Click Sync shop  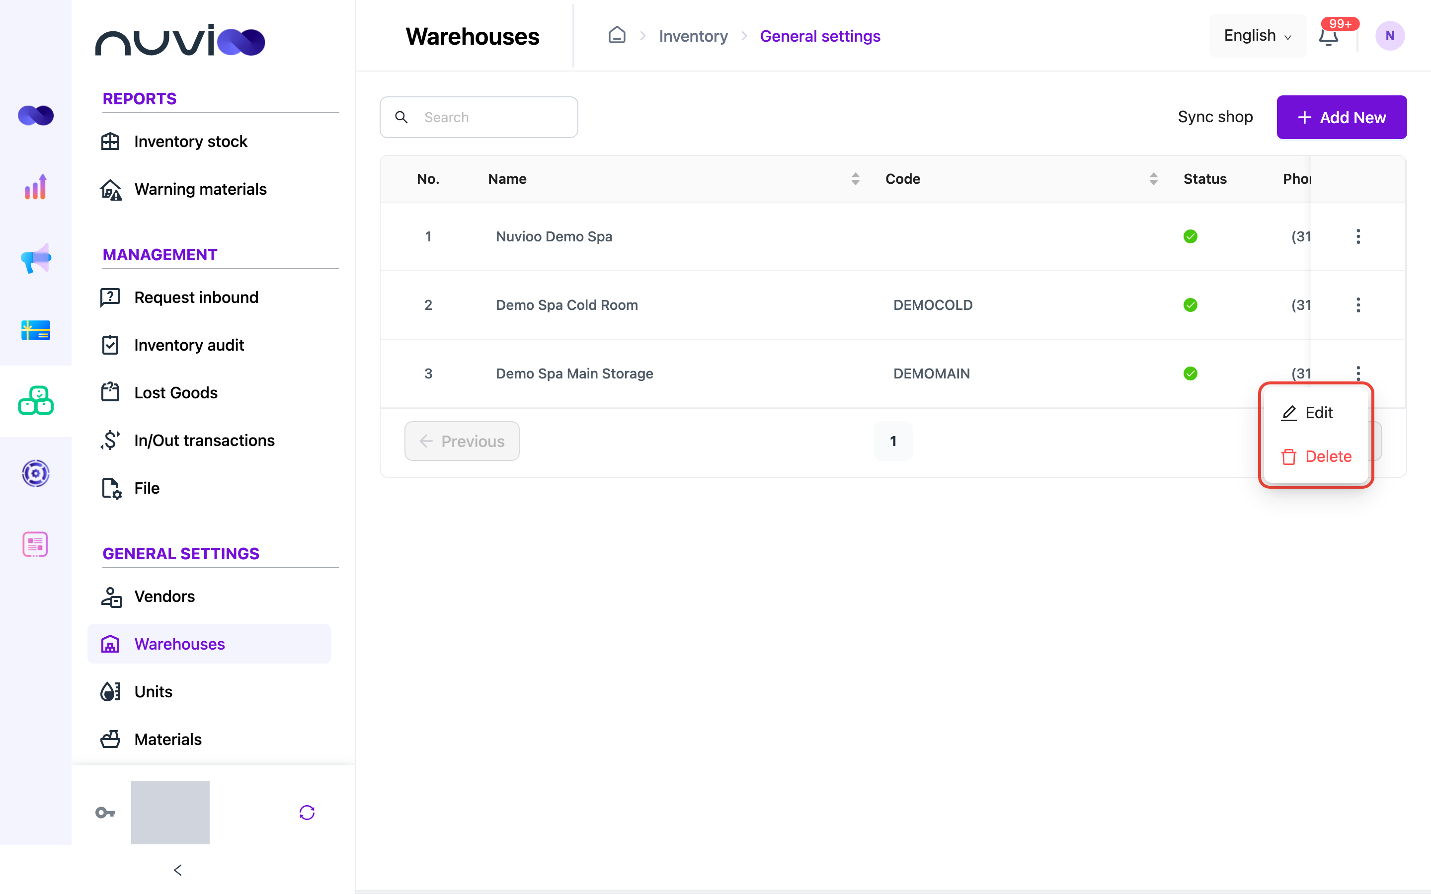(1215, 117)
